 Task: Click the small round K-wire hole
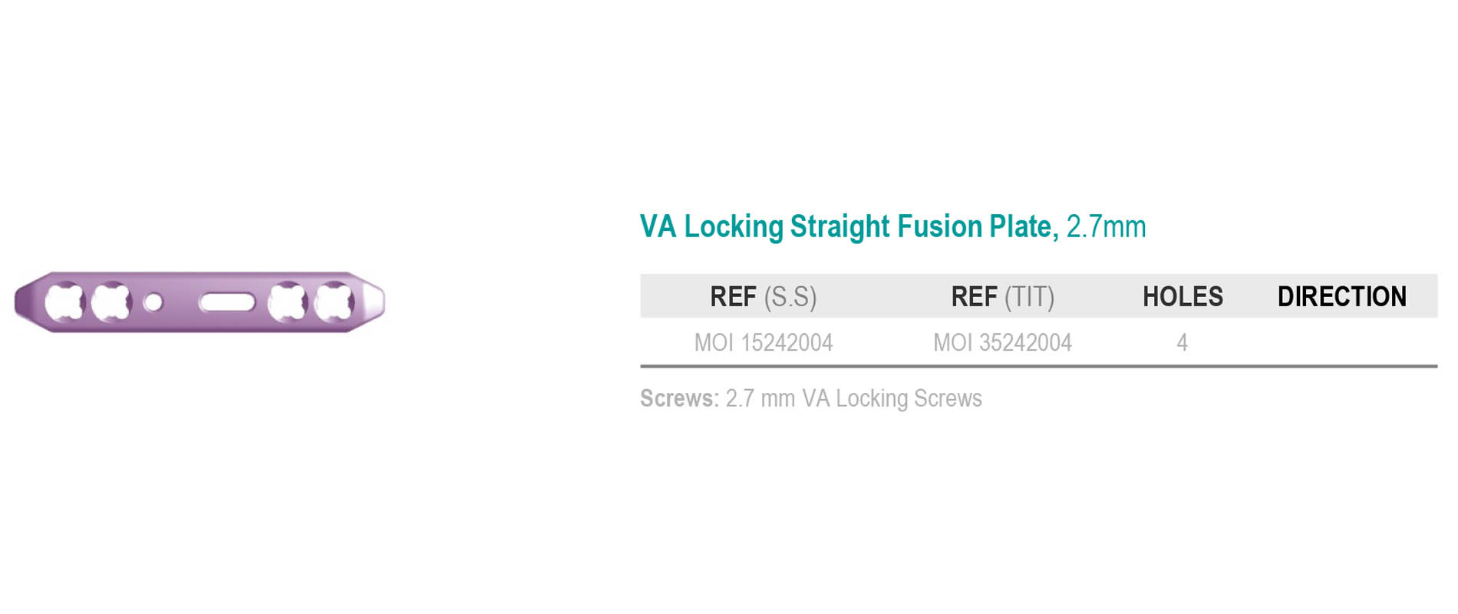pyautogui.click(x=153, y=302)
